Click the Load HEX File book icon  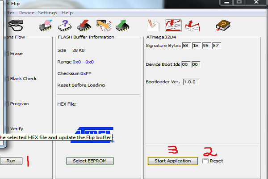pyautogui.click(x=173, y=26)
